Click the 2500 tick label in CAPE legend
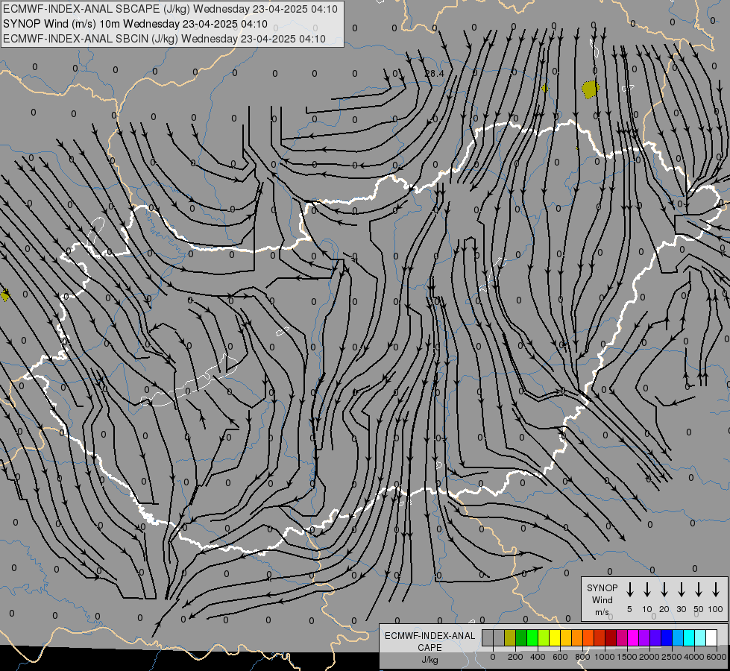 (x=672, y=657)
